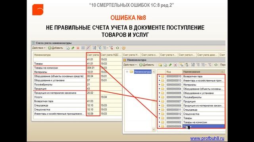Open Действия menu in Номенклатура window
Viewport: 254px width, 142px height.
130,65
